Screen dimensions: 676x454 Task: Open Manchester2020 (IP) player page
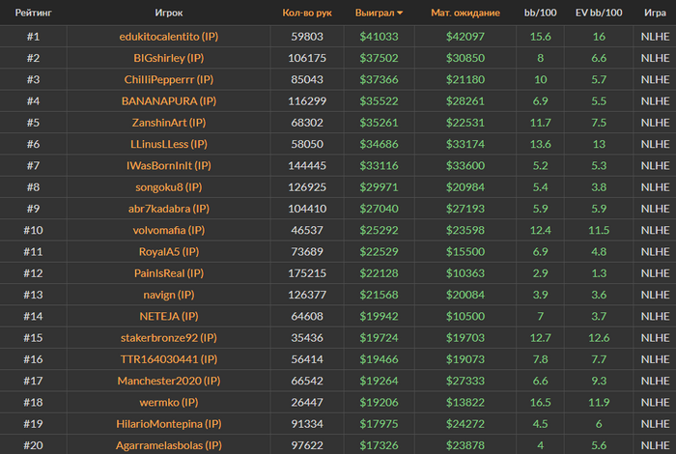169,381
